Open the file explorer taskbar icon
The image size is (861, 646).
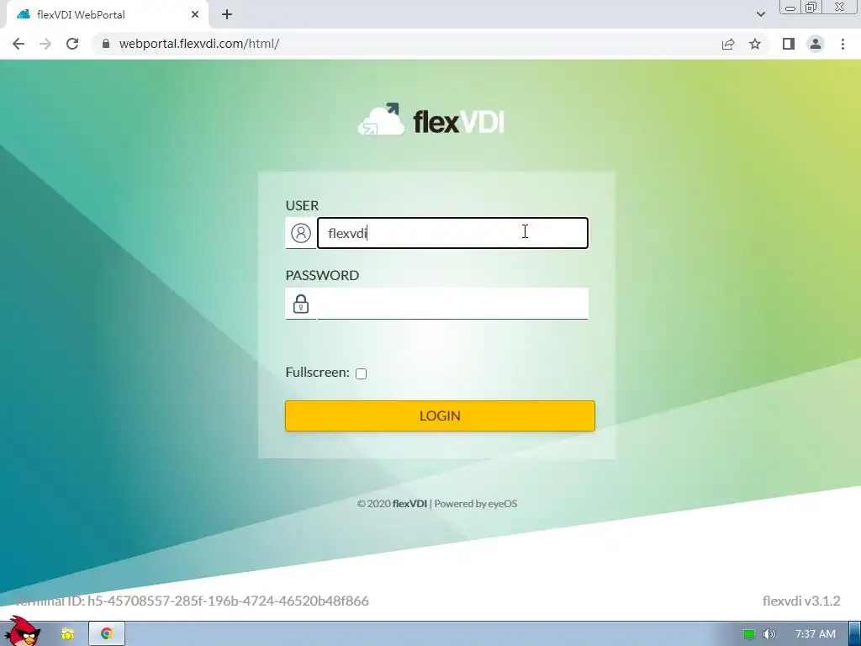pos(67,634)
